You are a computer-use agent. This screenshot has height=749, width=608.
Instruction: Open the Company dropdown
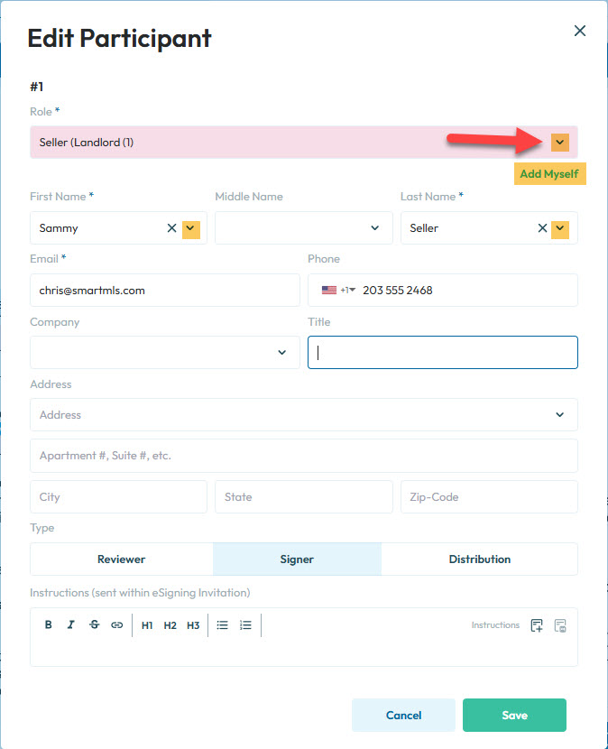pos(281,353)
